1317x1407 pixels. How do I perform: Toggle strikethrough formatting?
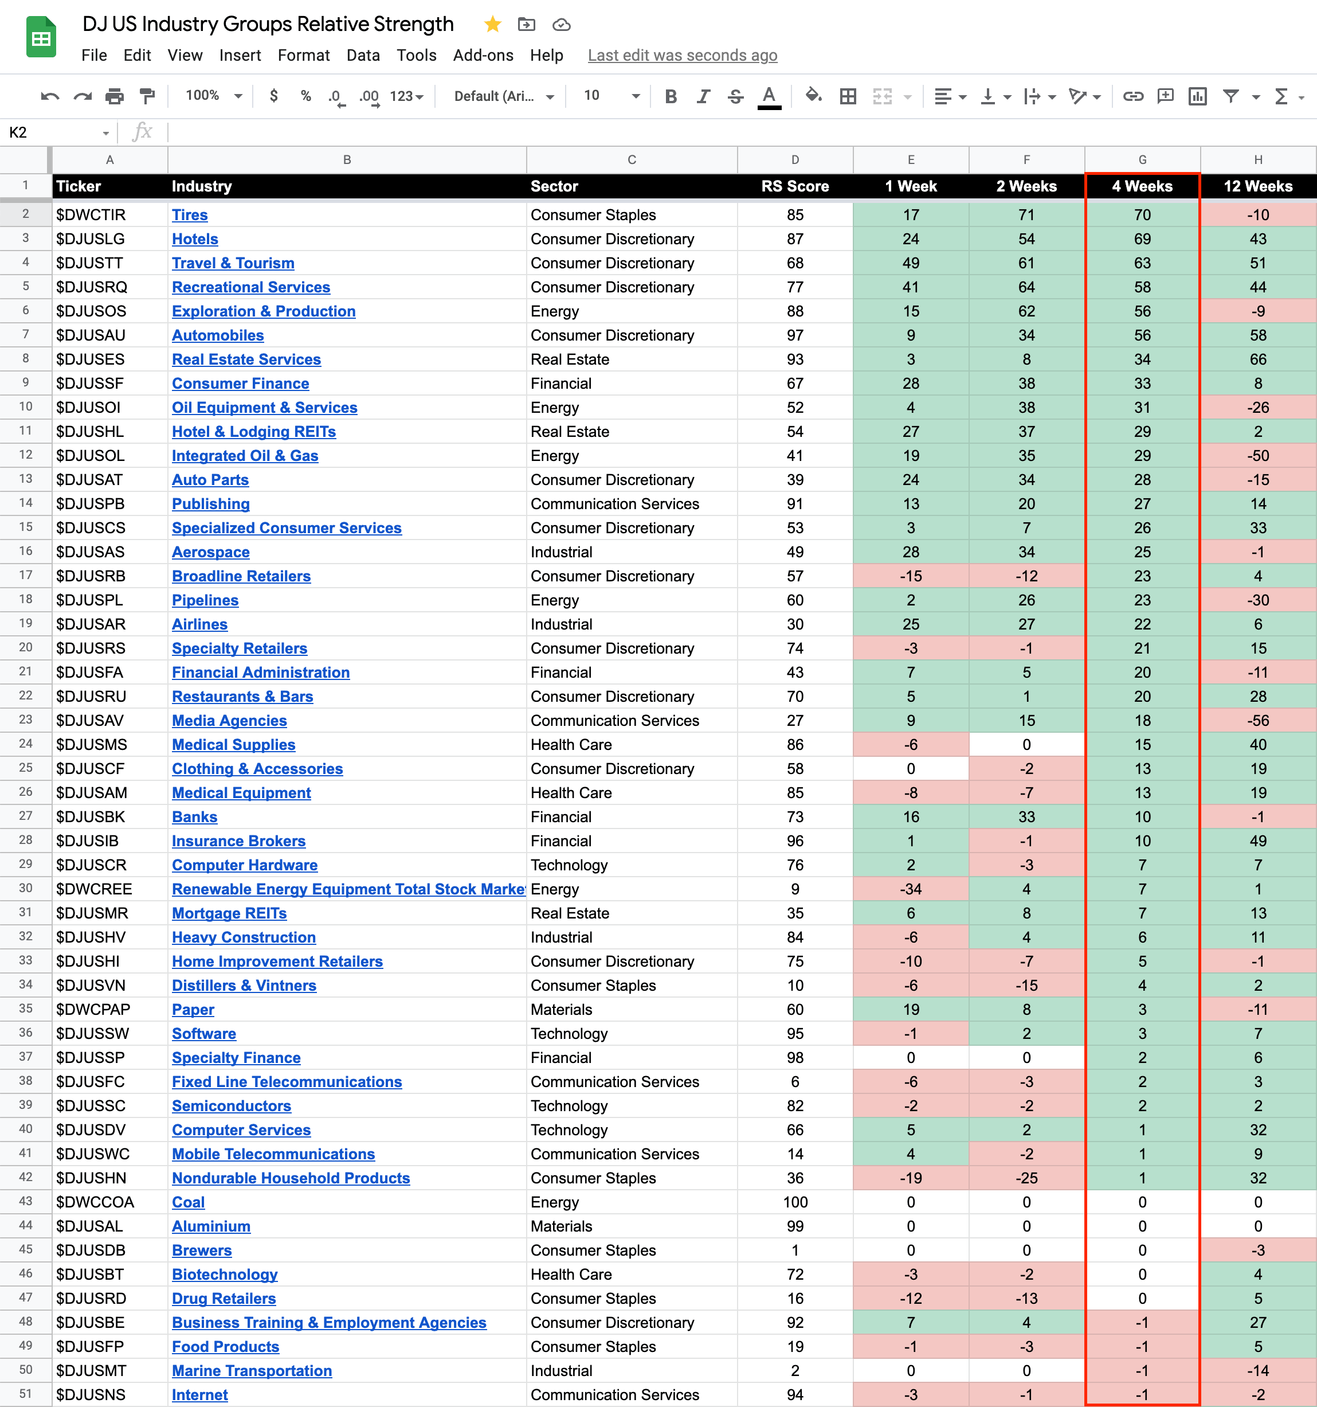click(736, 96)
